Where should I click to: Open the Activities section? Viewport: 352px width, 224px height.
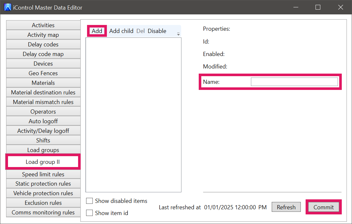point(43,25)
